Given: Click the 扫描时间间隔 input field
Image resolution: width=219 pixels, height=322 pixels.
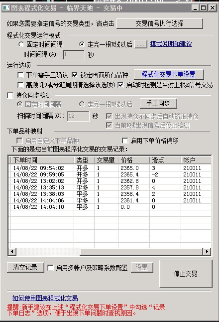Looking at the screenshot, I should [78, 116].
